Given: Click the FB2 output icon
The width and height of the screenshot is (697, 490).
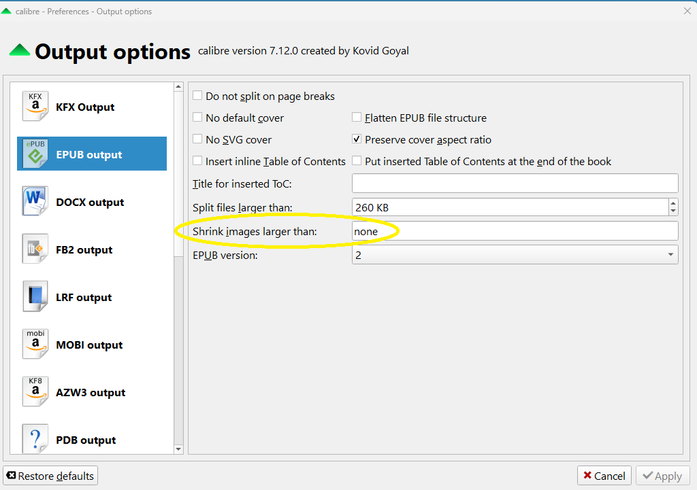Looking at the screenshot, I should pos(35,249).
